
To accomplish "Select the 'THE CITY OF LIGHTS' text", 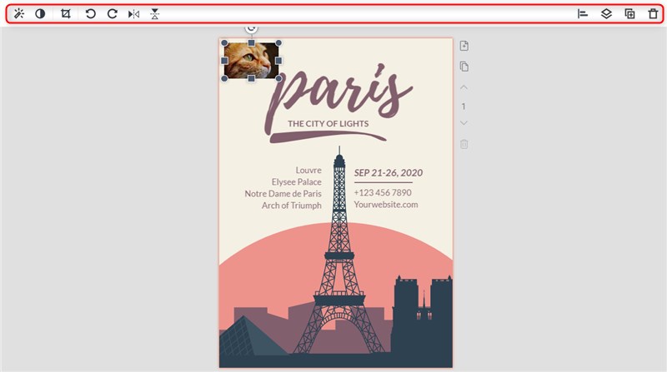I will tap(329, 124).
